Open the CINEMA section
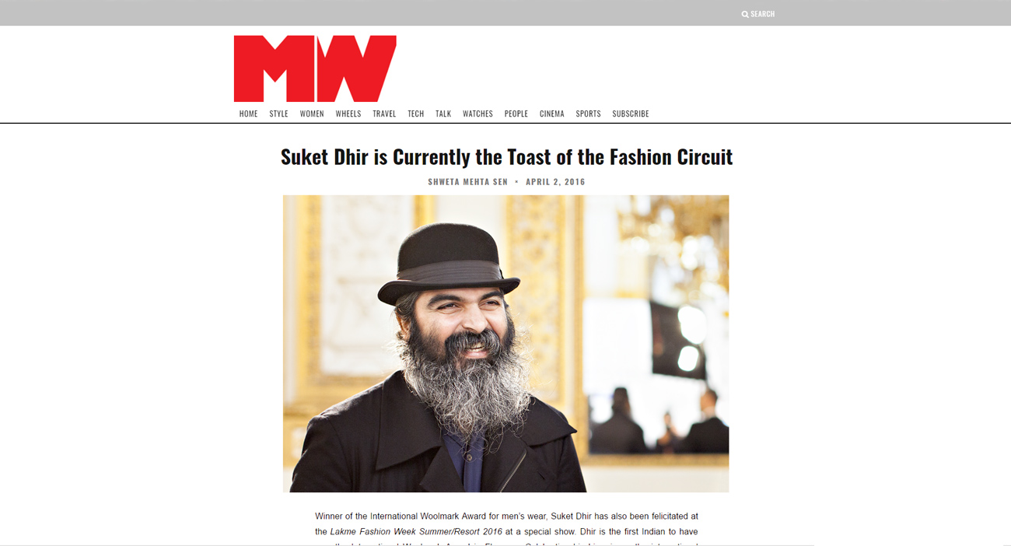This screenshot has height=546, width=1011. [552, 114]
